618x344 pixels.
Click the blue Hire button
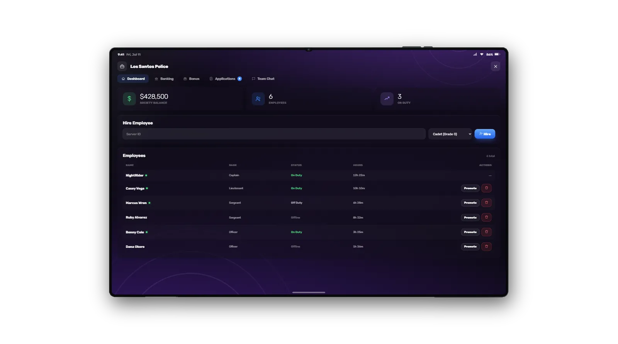(485, 134)
